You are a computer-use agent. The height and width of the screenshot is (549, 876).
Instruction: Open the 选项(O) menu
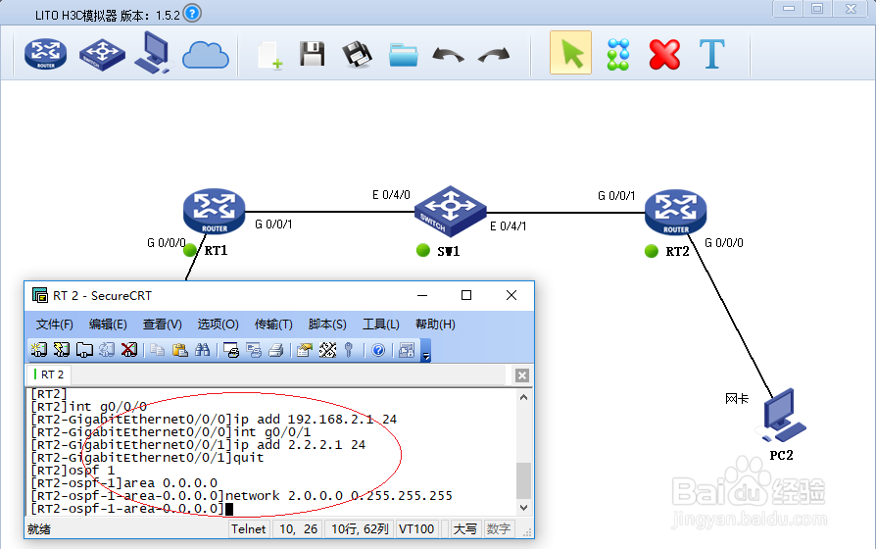point(218,324)
